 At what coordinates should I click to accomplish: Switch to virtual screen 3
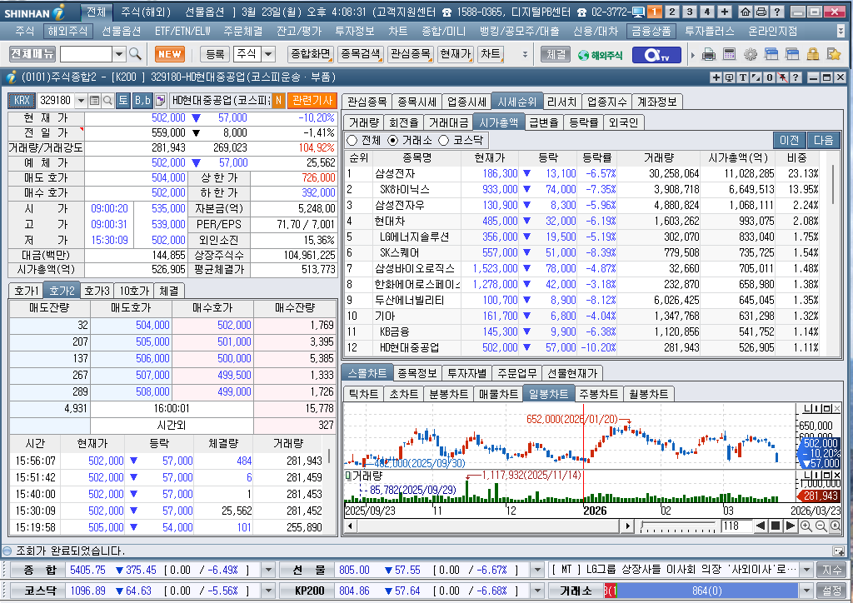[x=690, y=12]
